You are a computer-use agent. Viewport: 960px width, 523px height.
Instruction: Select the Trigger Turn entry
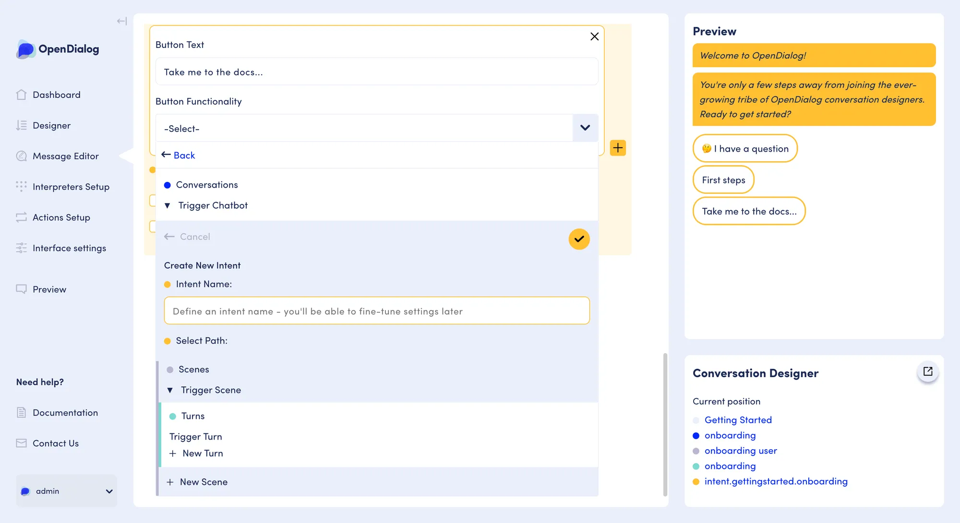coord(195,437)
